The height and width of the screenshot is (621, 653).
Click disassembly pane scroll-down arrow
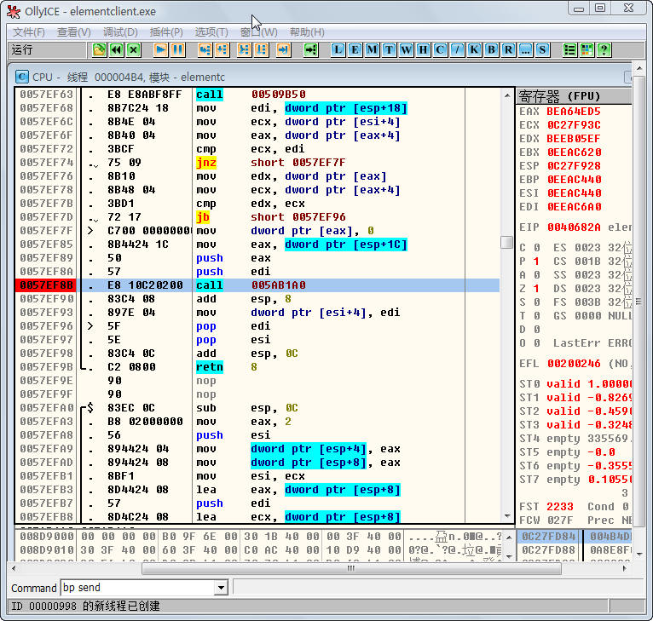point(507,516)
